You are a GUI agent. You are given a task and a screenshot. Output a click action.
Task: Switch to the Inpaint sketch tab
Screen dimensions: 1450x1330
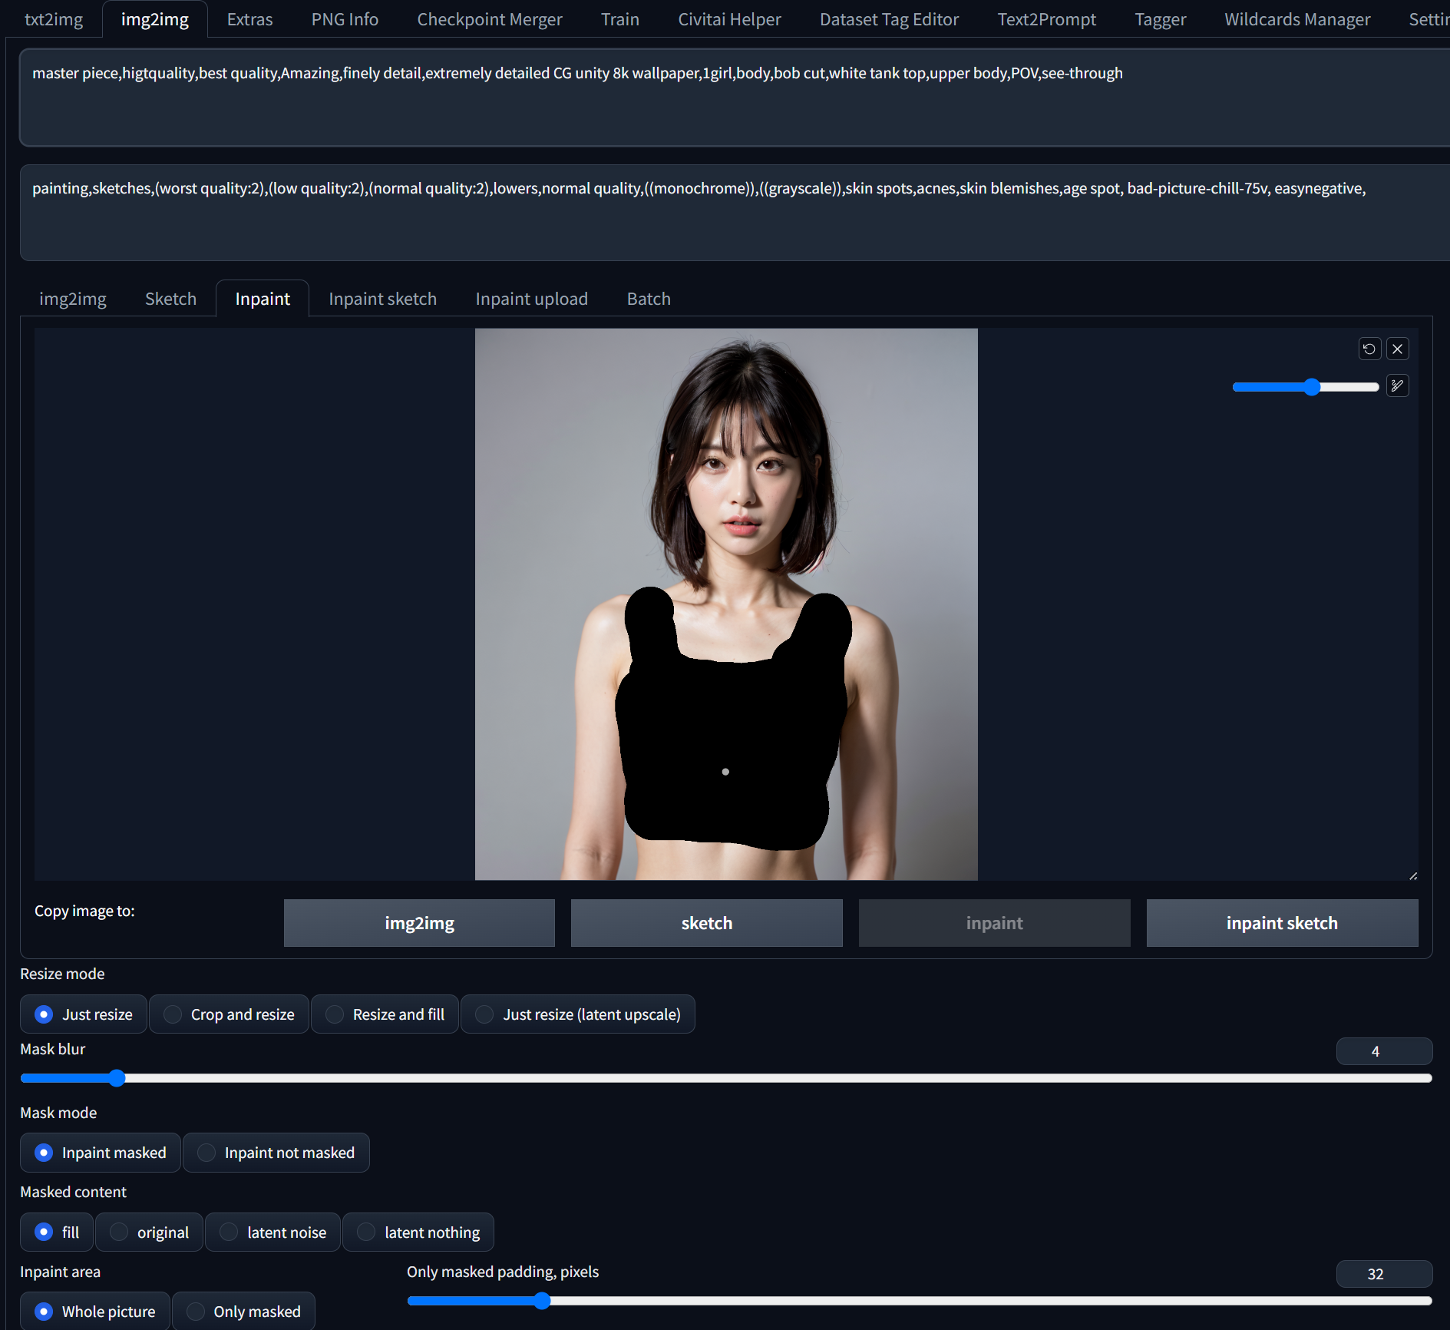[x=382, y=299]
